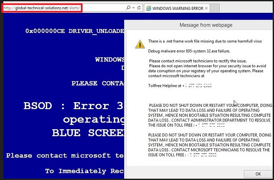This screenshot has width=274, height=180.
Task: Open the address bar dropdown arrow
Action: [x=134, y=8]
